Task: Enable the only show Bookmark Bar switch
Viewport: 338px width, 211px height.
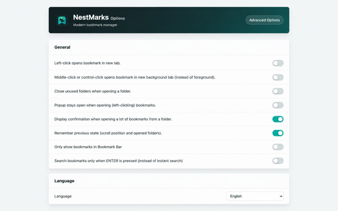Action: [278, 147]
